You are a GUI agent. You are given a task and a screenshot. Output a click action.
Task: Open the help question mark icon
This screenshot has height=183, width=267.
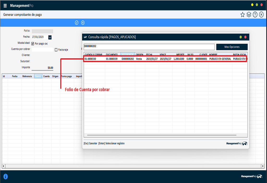[255, 14]
